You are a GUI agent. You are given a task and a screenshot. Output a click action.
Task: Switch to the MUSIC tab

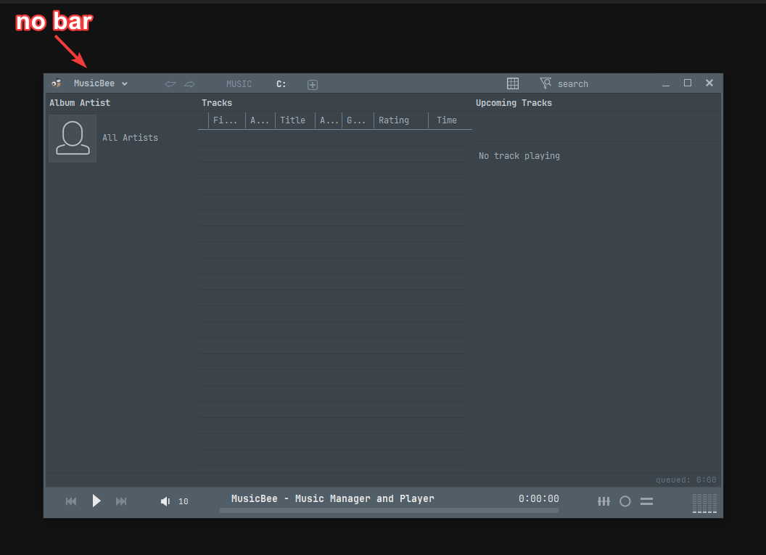click(239, 84)
